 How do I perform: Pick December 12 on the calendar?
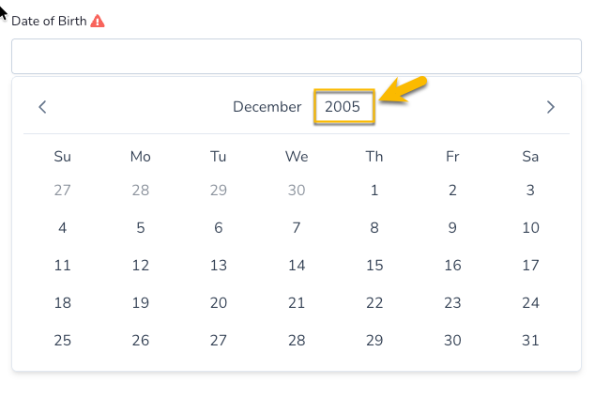(x=141, y=266)
